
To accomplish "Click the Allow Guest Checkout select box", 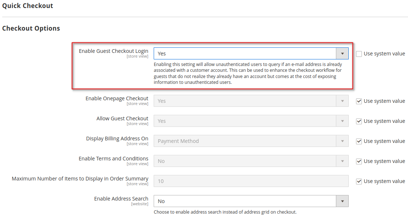I will [x=251, y=121].
